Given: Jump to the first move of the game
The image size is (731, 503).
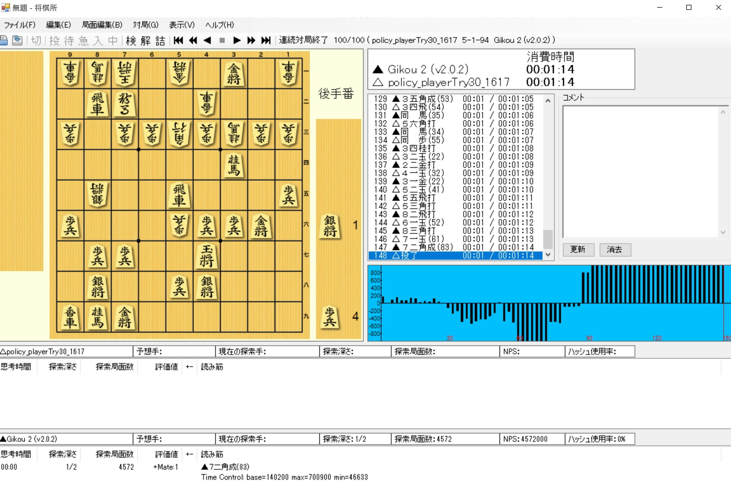Looking at the screenshot, I should click(178, 40).
